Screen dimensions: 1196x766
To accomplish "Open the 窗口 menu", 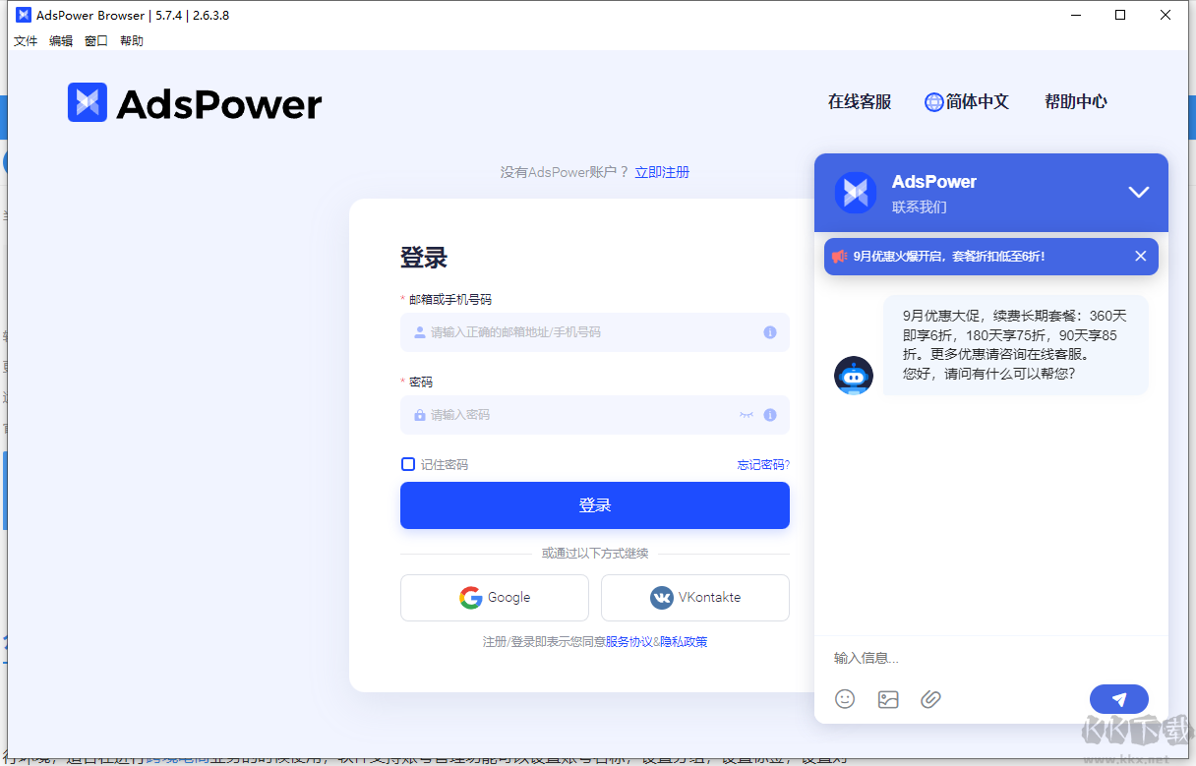I will 94,40.
